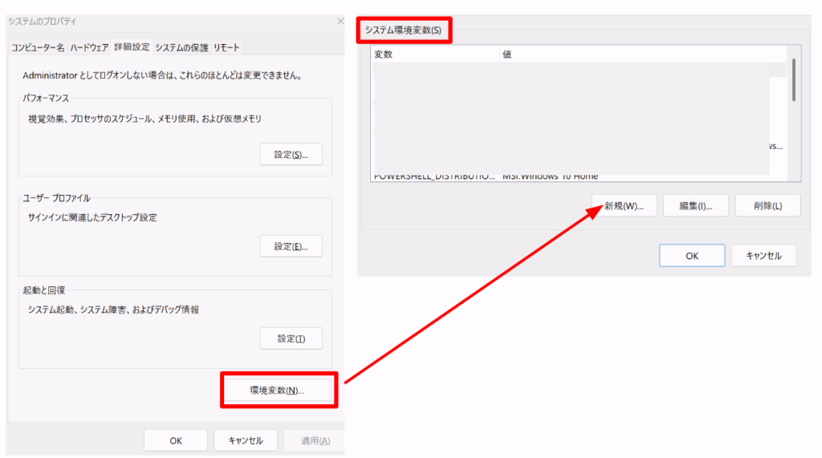This screenshot has height=458, width=822.
Task: Click キャンセル in the environment variables window
Action: [763, 256]
